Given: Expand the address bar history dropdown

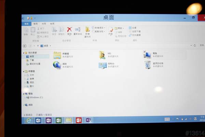Looking at the screenshot, I should click(x=191, y=45).
